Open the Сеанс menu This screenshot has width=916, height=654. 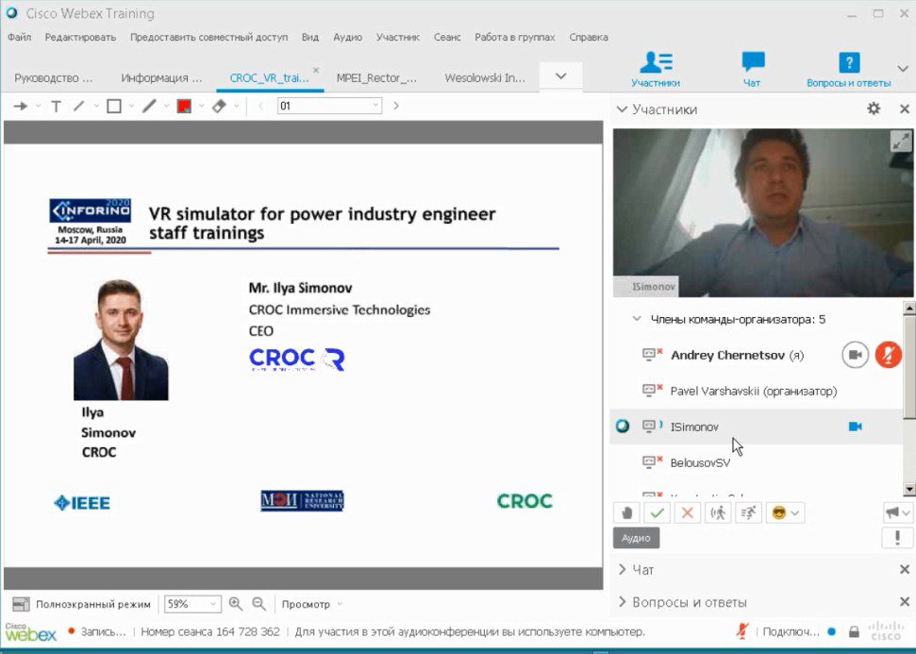(447, 37)
